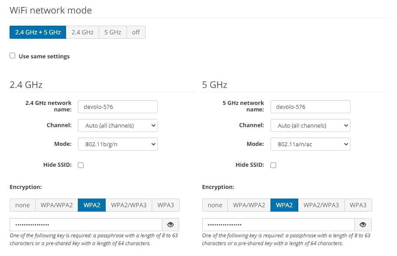Focus the 2.4 GHz passphrase field
Screen dimensions: 397x256
86,225
